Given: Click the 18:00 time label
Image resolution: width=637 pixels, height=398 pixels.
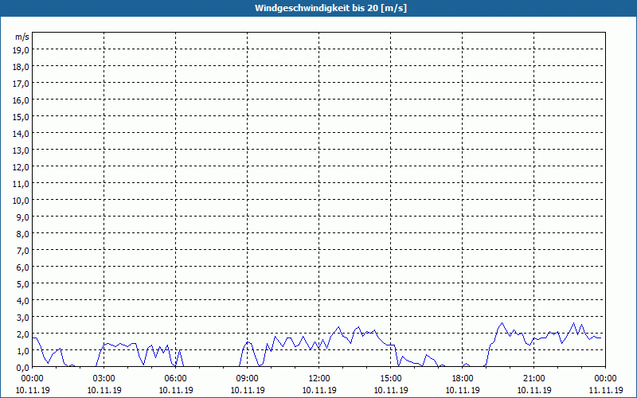Looking at the screenshot, I should pos(463,379).
